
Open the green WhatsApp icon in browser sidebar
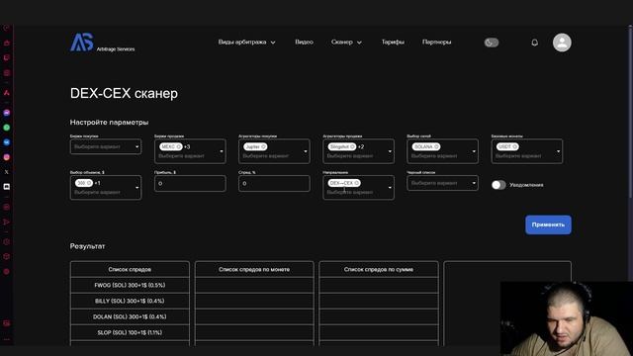click(x=7, y=128)
